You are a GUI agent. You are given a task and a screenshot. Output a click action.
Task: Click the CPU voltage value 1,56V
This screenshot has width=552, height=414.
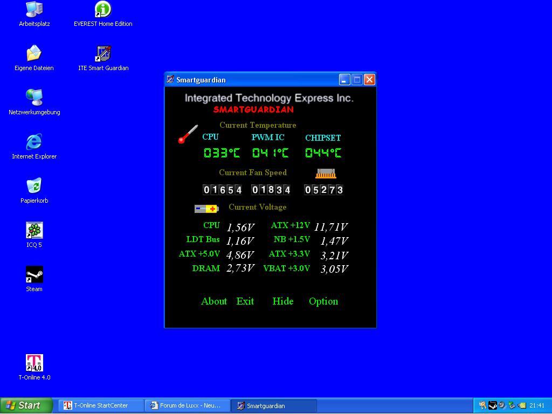pos(240,227)
